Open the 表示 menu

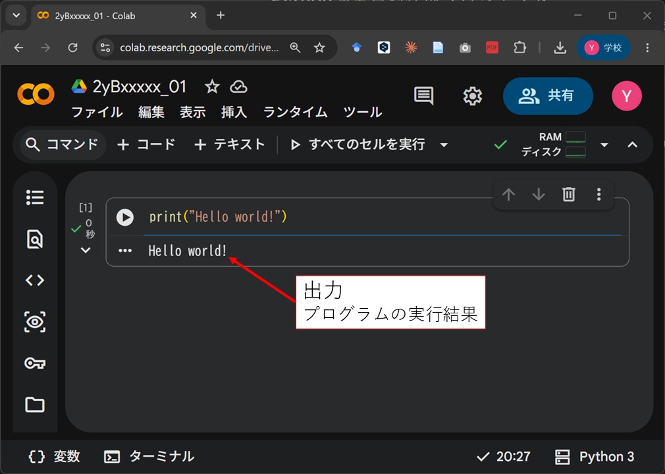(192, 113)
